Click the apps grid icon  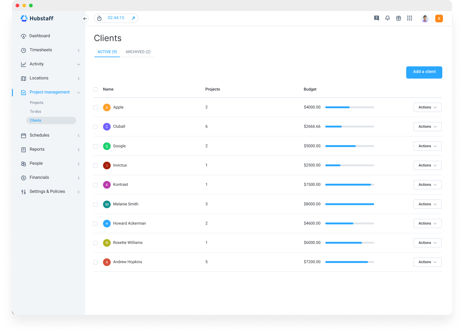[409, 18]
